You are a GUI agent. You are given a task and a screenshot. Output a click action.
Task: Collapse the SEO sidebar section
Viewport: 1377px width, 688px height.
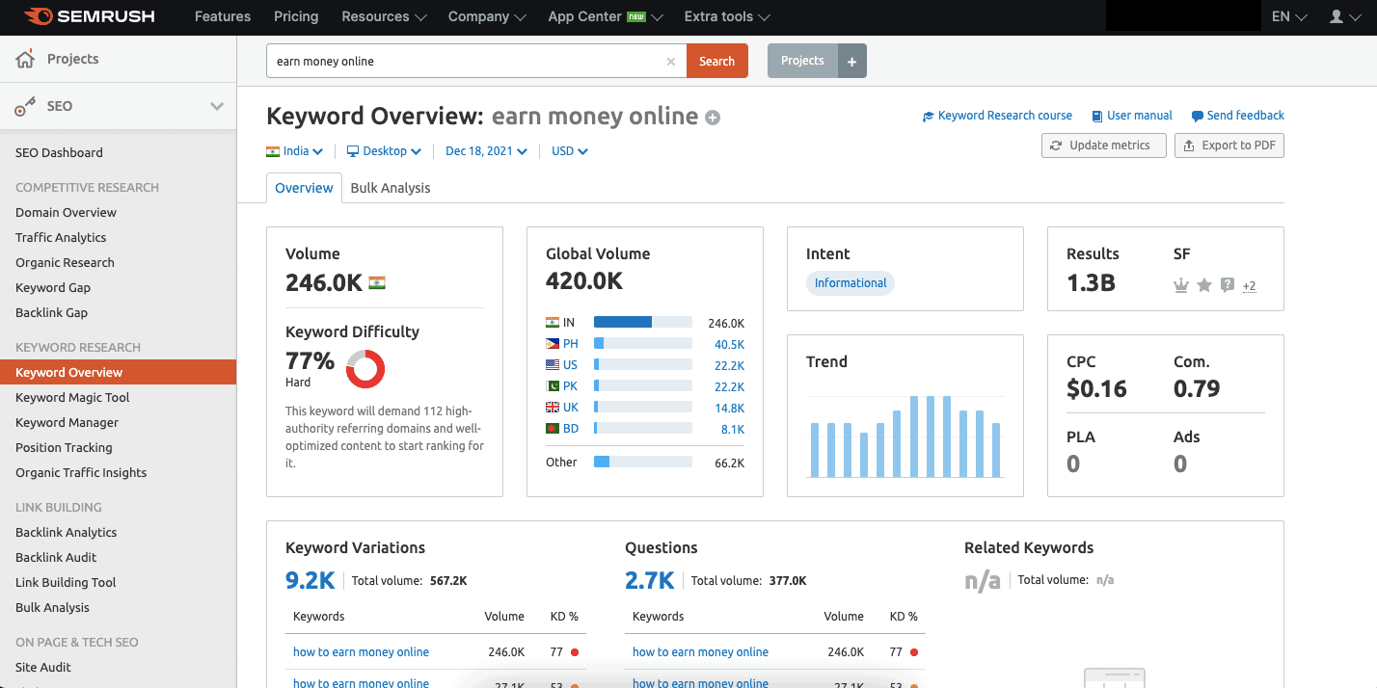[x=216, y=106]
